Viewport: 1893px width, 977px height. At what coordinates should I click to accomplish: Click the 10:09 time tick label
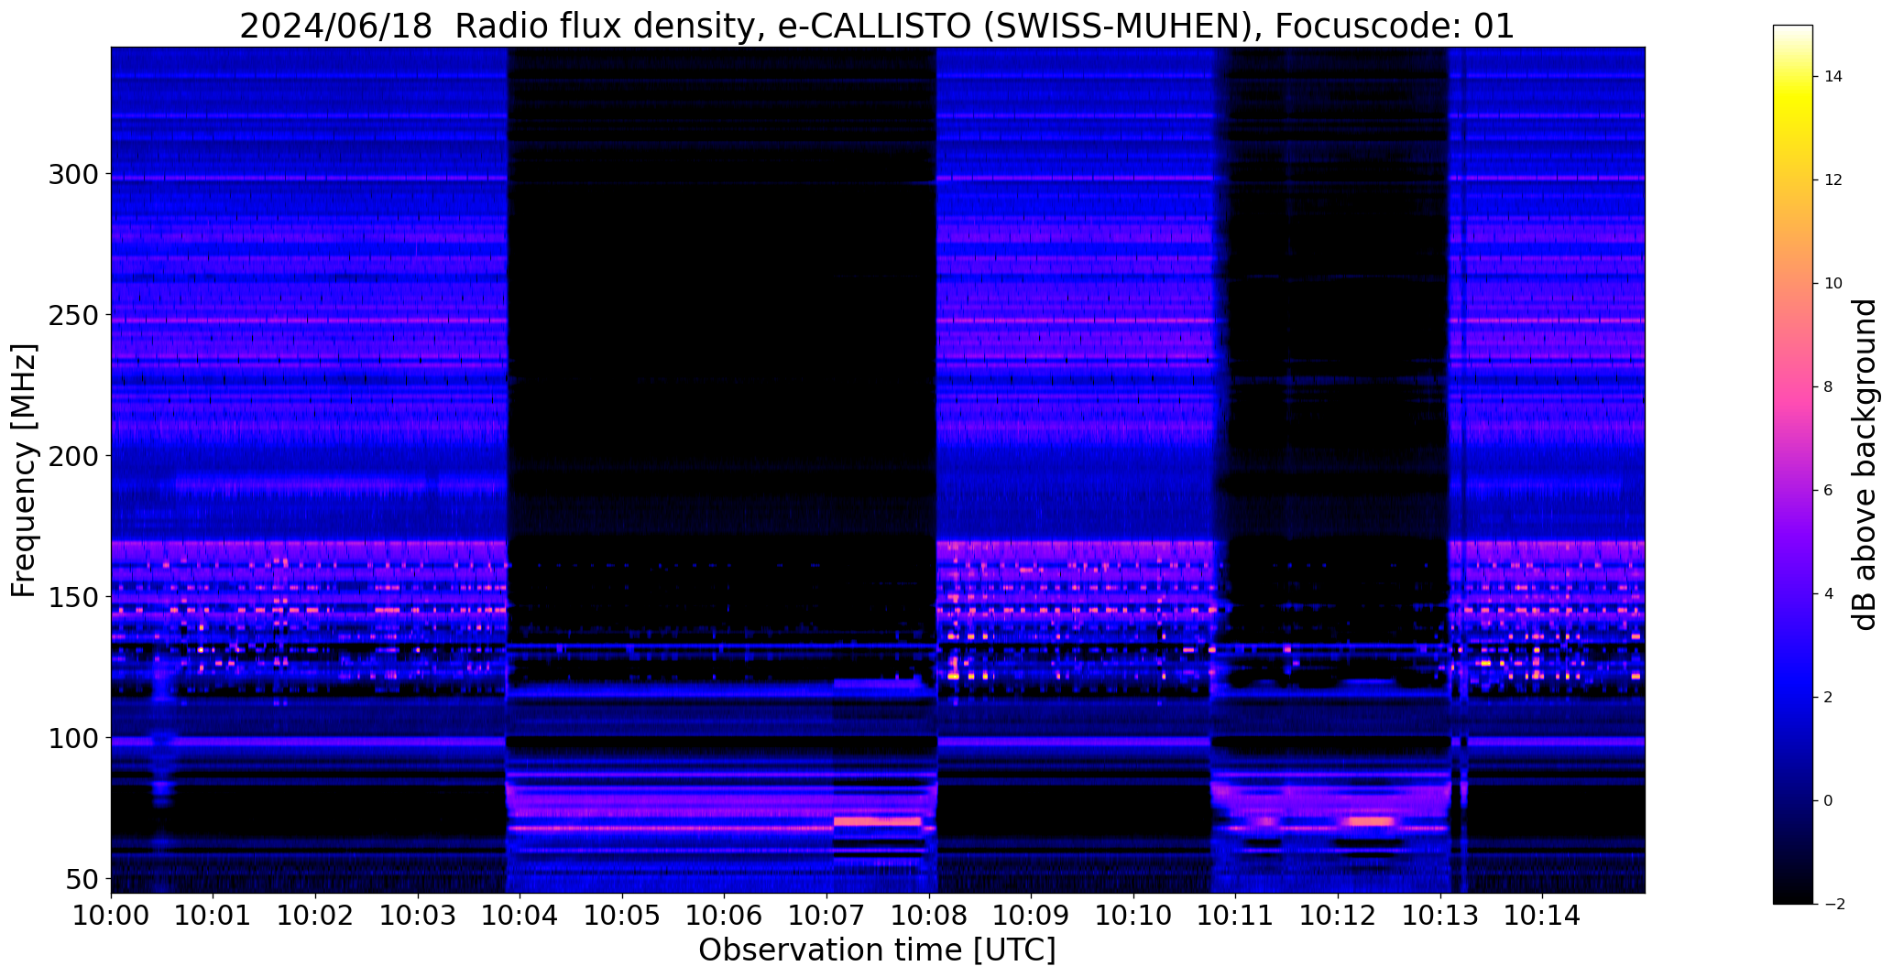point(1031,914)
